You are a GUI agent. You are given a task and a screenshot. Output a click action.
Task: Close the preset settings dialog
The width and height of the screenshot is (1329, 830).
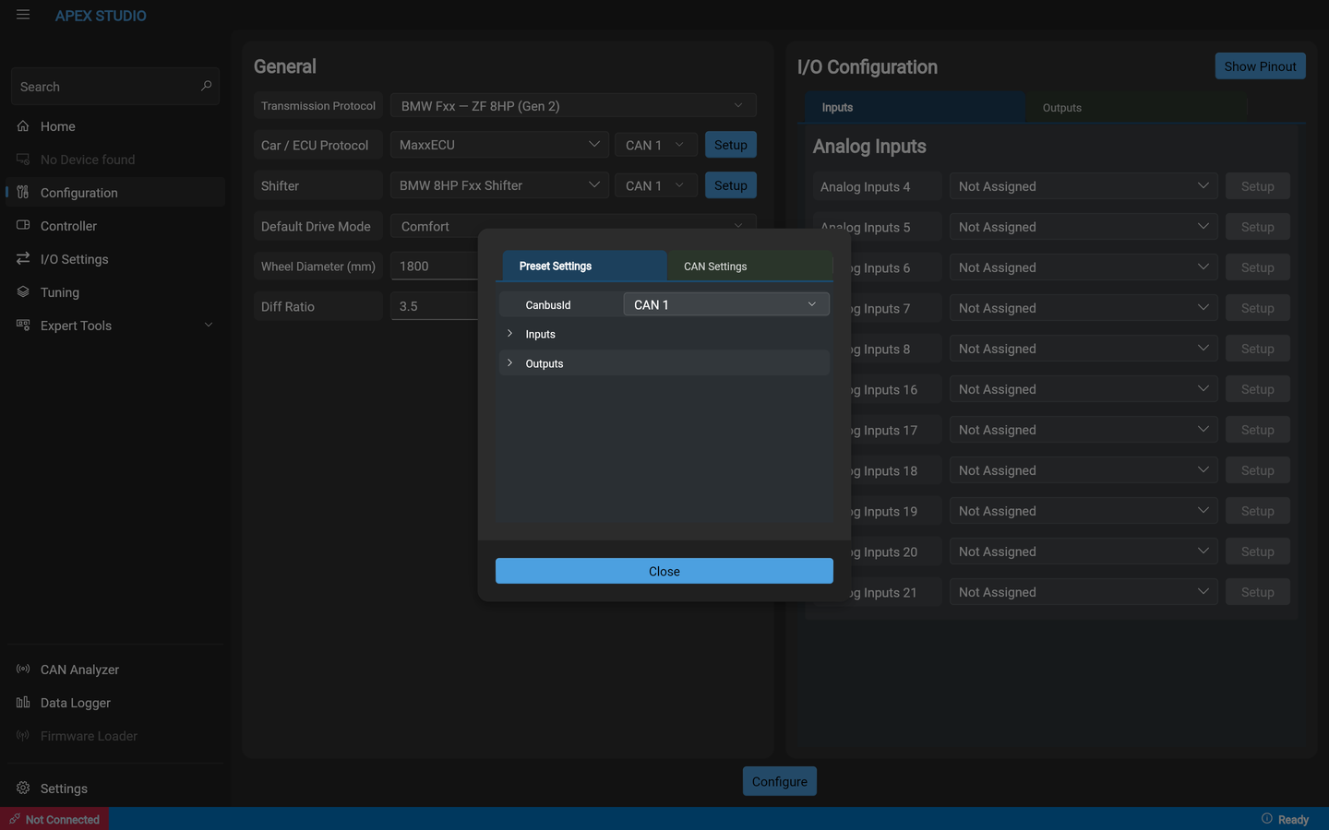(x=664, y=571)
